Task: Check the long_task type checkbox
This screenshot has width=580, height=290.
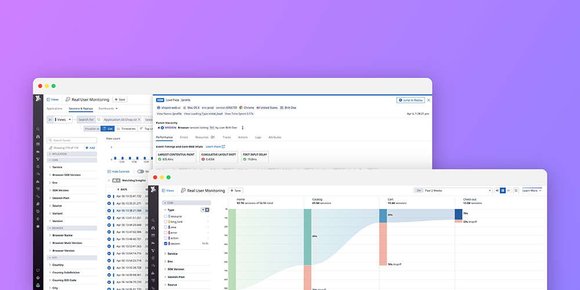Action: 166,222
